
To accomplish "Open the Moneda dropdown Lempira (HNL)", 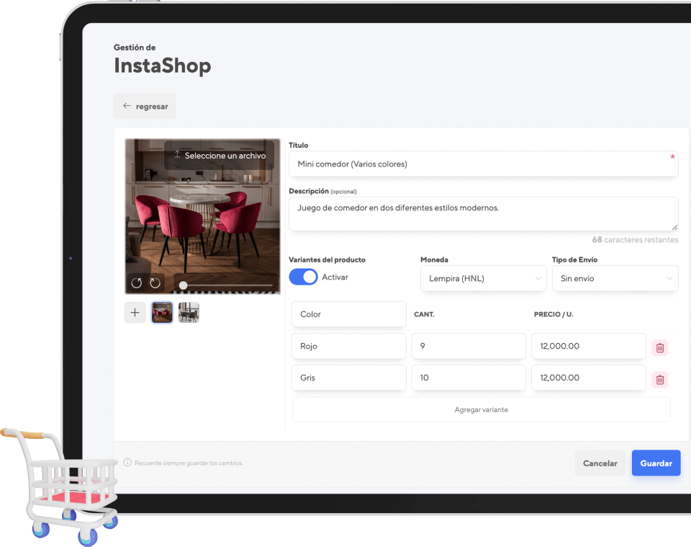I will tap(483, 278).
